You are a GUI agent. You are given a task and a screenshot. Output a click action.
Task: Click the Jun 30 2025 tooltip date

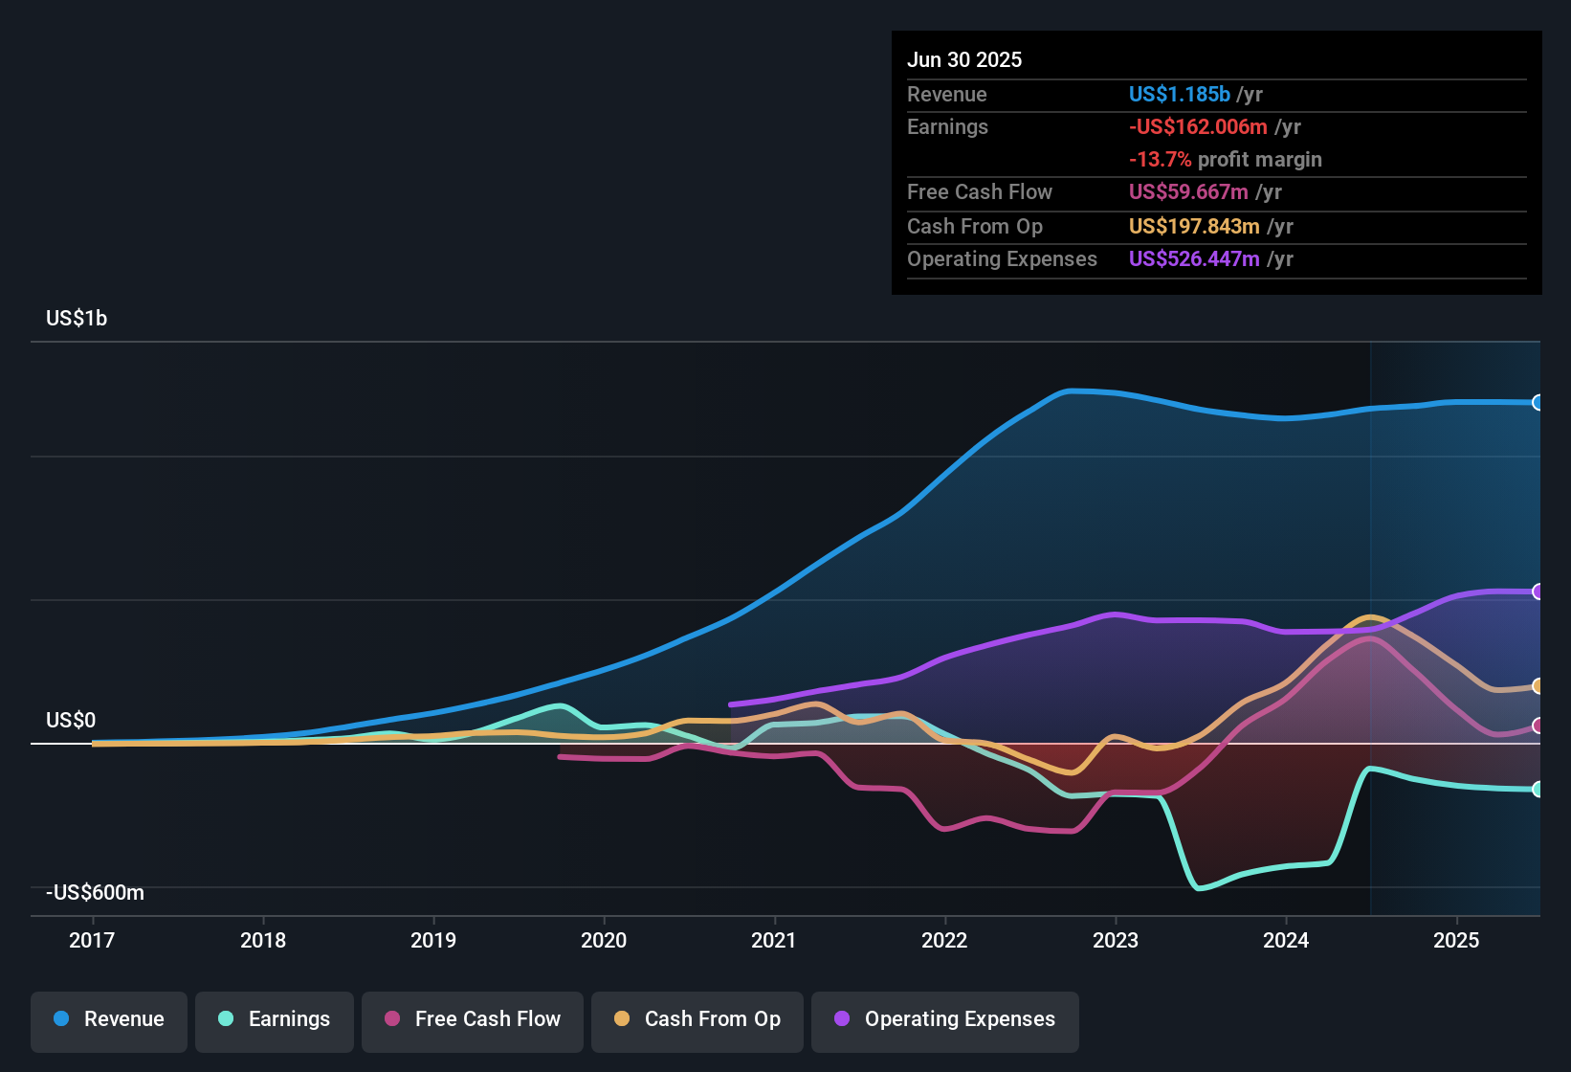964,60
